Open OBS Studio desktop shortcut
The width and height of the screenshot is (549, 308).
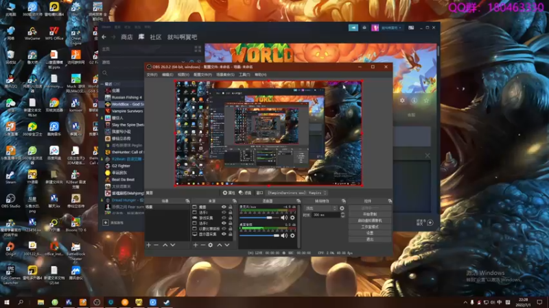[10, 201]
